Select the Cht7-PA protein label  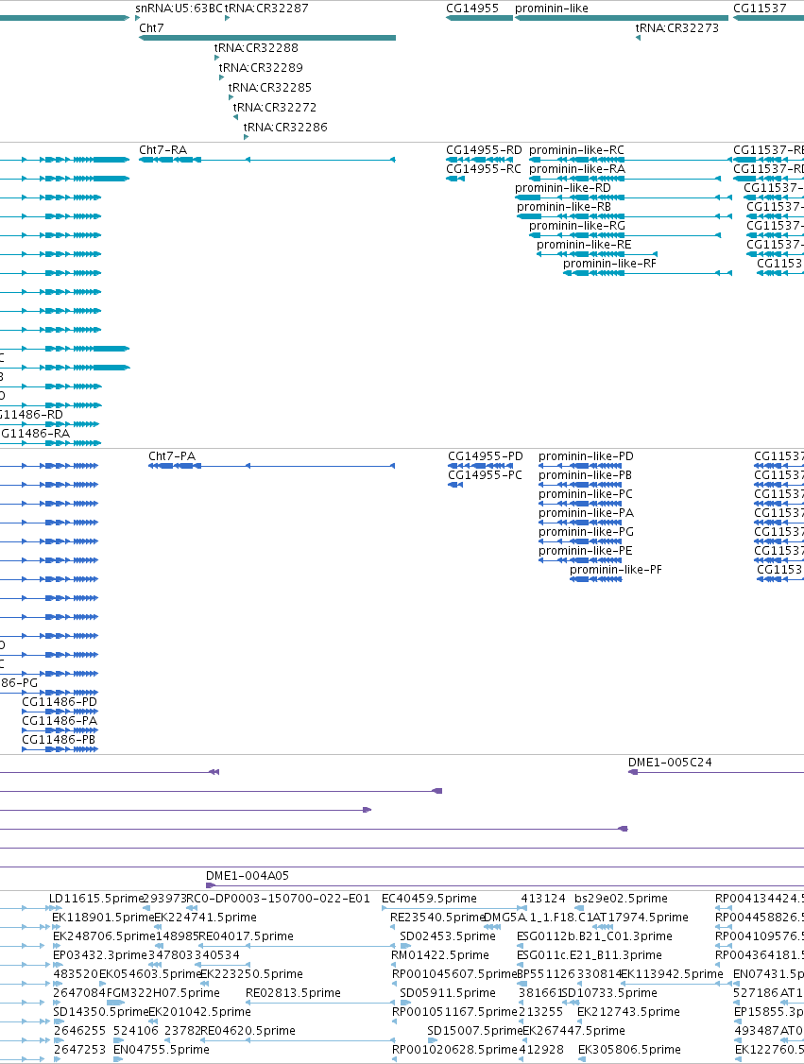(172, 456)
